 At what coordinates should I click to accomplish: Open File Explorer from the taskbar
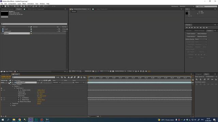[x=14, y=120]
